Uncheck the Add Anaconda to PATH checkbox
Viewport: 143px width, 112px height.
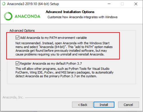pyautogui.click(x=17, y=38)
